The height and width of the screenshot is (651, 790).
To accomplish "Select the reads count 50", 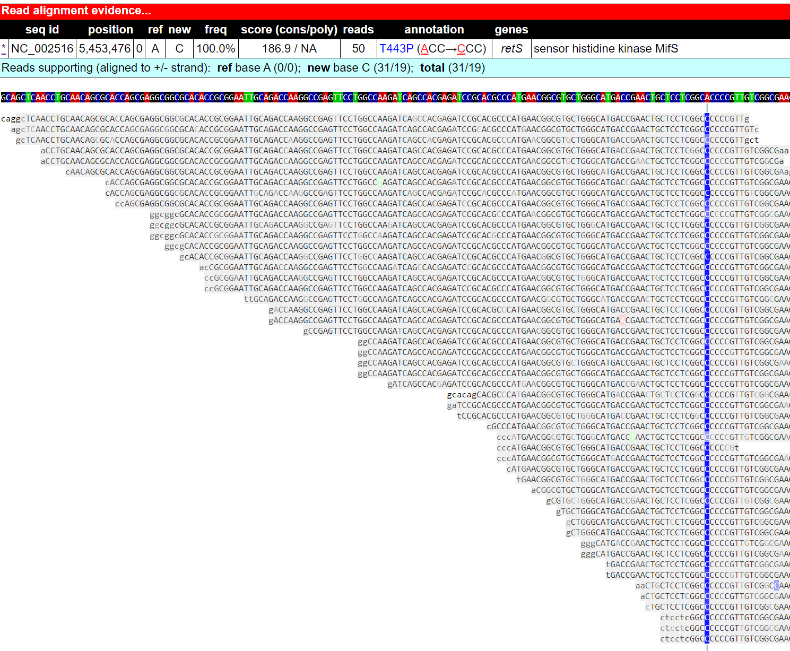I will [359, 49].
